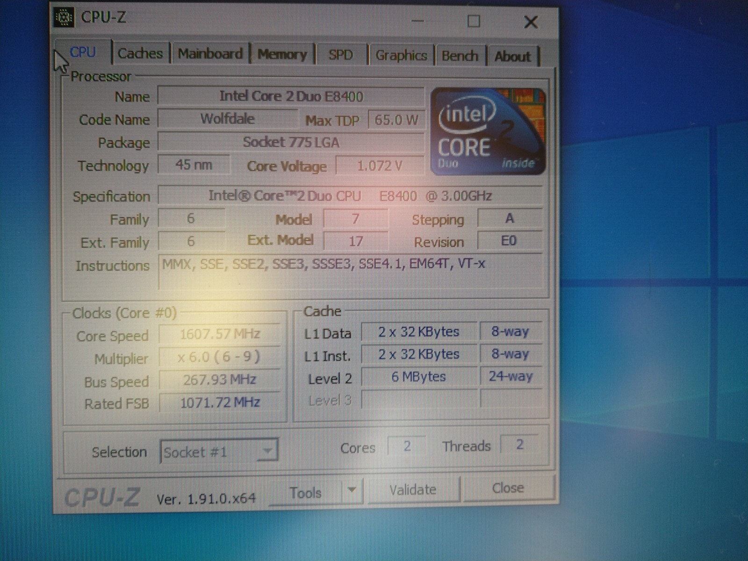Image resolution: width=748 pixels, height=561 pixels.
Task: Click the version text 'Ver. 1.91.0.x64'
Action: pos(206,499)
